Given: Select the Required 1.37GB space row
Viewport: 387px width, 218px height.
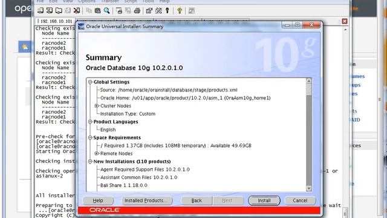Looking at the screenshot, I should 176,145.
